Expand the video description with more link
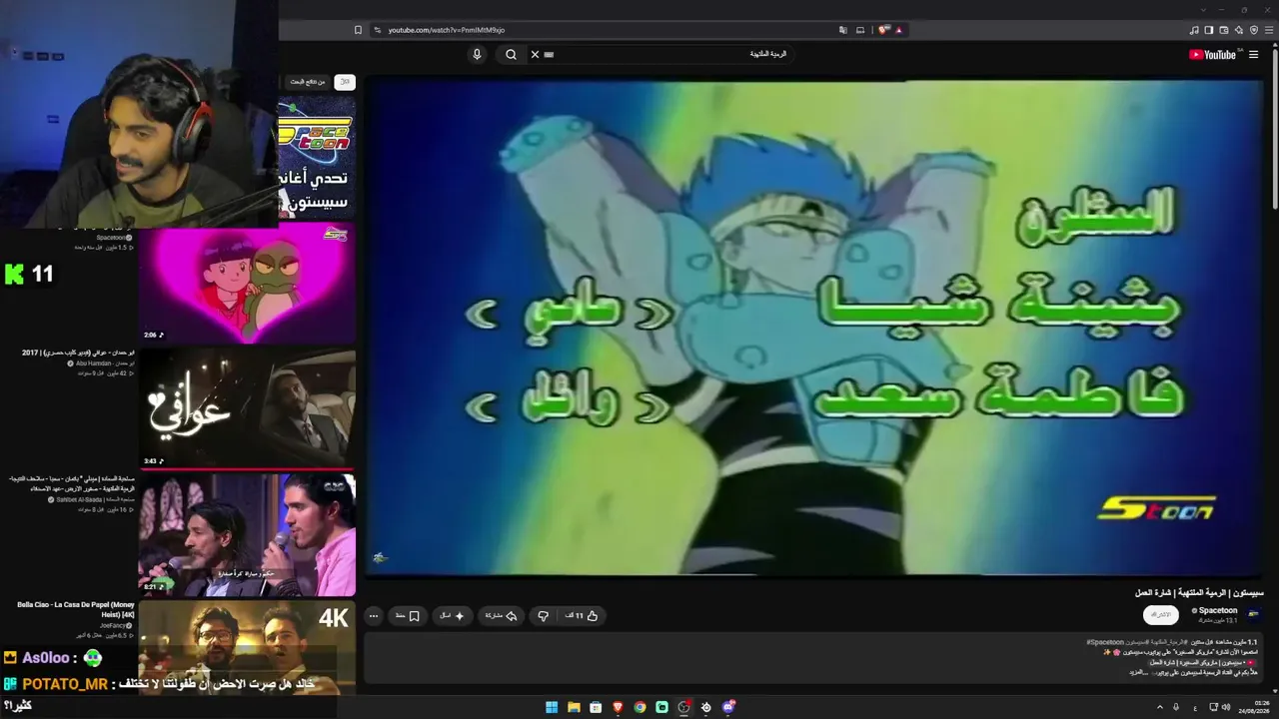 1137,672
